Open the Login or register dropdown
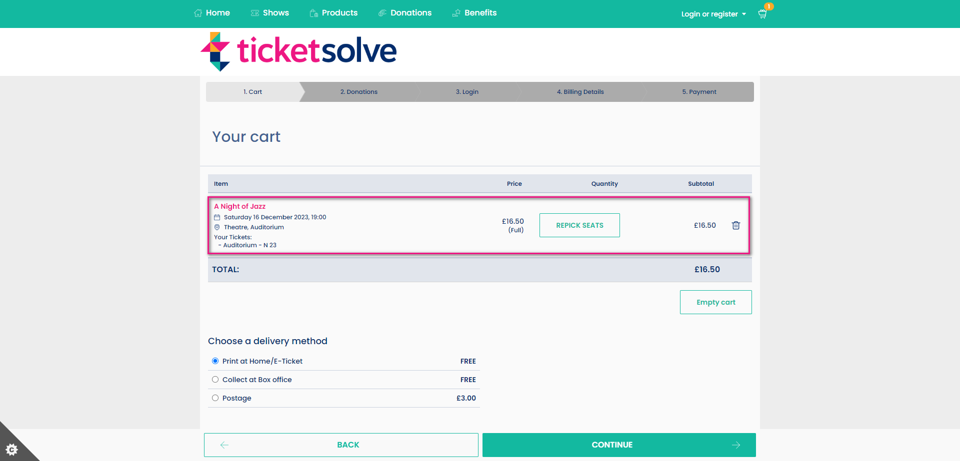The height and width of the screenshot is (461, 960). [x=713, y=14]
